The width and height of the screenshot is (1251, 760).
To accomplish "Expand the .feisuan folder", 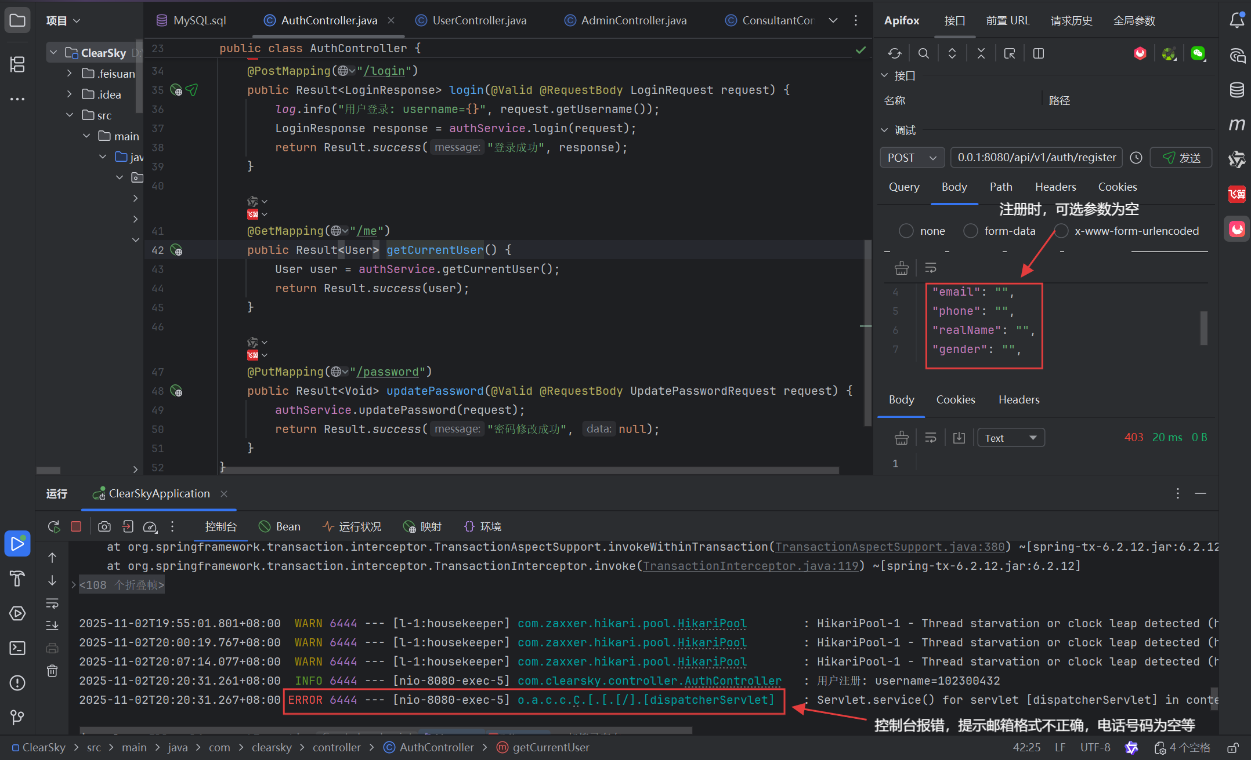I will [x=70, y=74].
